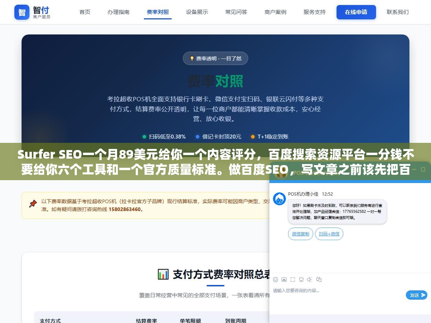Click the rating flower icon in chat toolbar
The image size is (431, 323).
click(301, 280)
